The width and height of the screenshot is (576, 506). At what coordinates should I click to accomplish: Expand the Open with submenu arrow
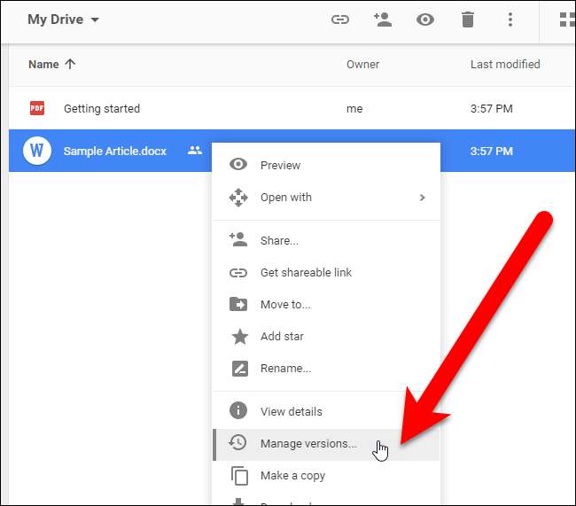point(423,198)
